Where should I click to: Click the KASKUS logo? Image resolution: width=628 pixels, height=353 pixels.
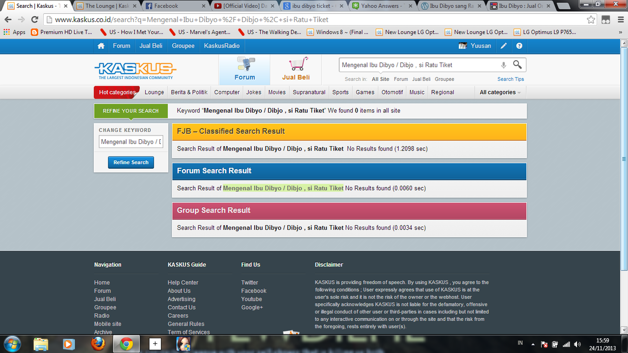coord(135,70)
